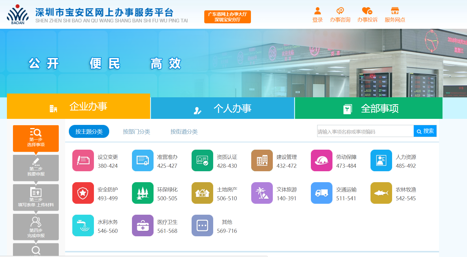The image size is (467, 257).
Task: Click item range 380-424
Action: pos(108,166)
